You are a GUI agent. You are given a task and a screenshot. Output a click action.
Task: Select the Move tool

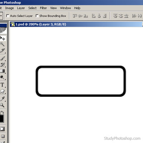(3, 38)
